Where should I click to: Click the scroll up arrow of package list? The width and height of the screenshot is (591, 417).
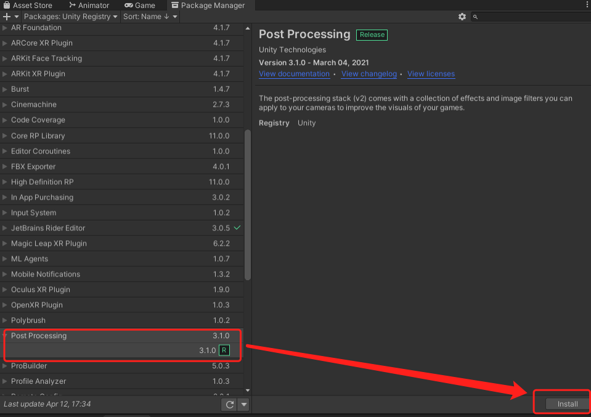coord(248,28)
